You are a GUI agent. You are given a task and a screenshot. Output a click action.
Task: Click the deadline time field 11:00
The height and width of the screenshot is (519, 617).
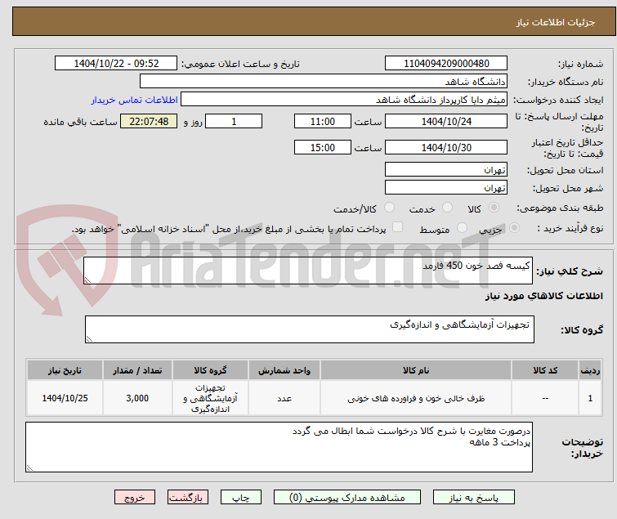(x=323, y=121)
